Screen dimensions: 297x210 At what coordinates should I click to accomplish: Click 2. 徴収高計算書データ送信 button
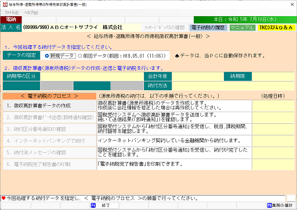click(x=50, y=117)
